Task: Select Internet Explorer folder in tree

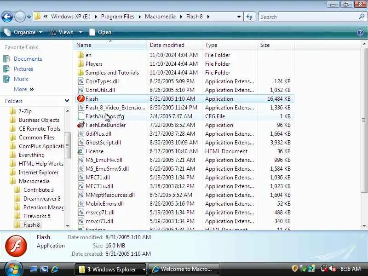Action: point(39,172)
